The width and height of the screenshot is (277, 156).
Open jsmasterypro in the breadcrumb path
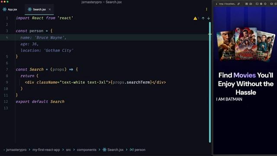point(16,149)
